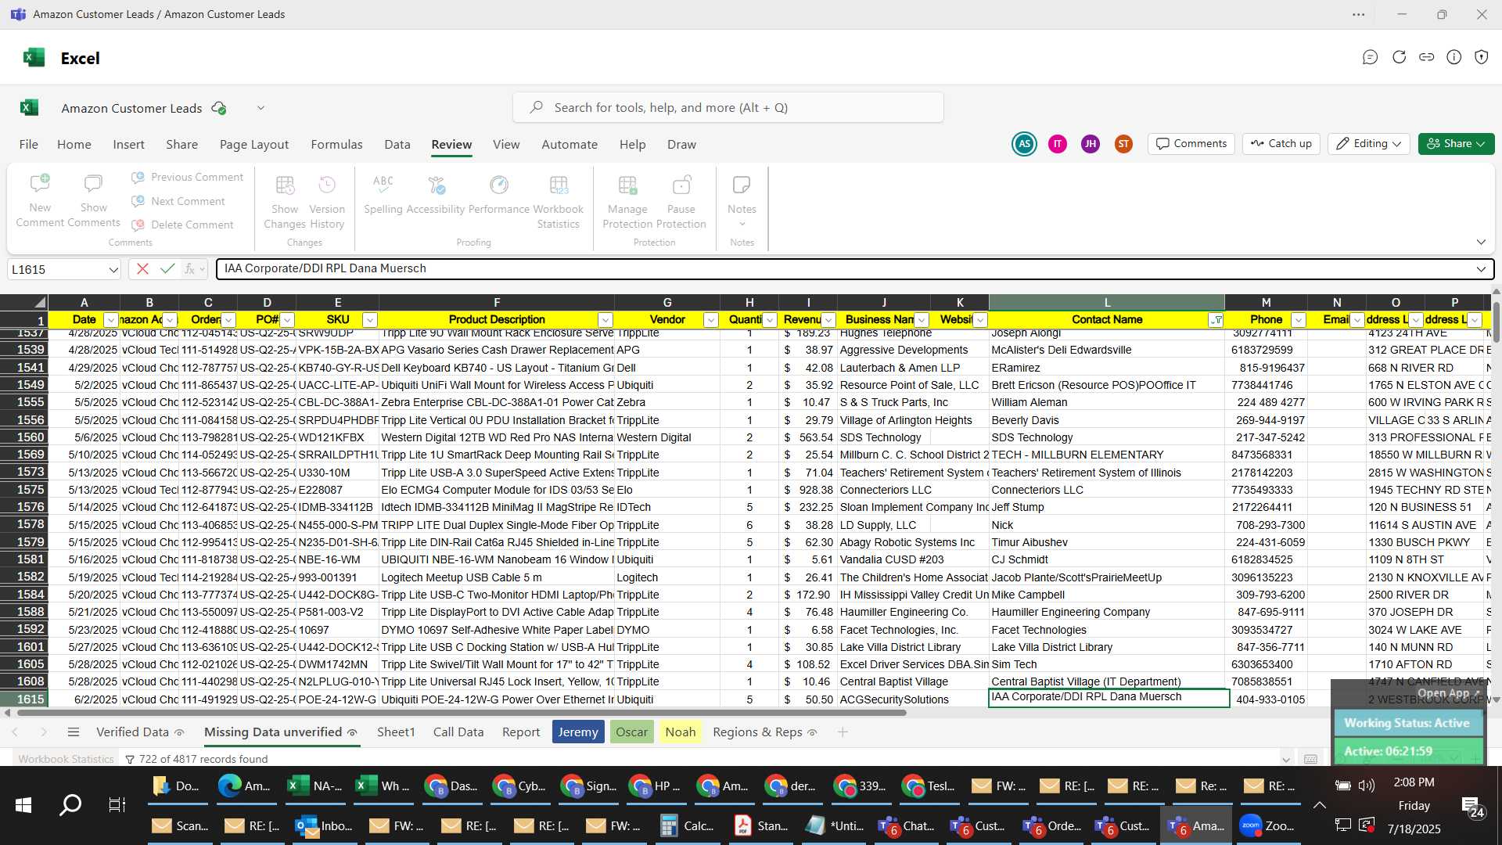Select column L header

tap(1107, 303)
